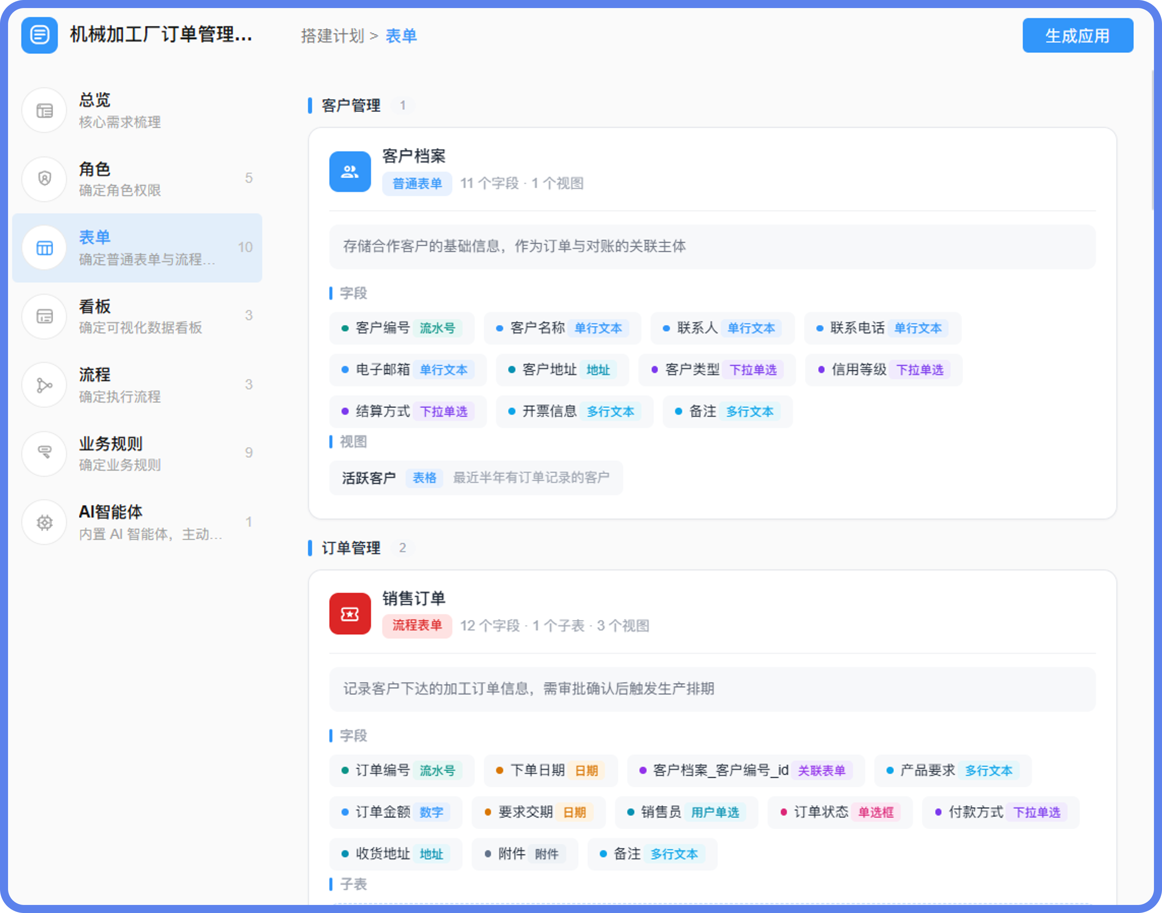Select the 付款方式 field chip
The height and width of the screenshot is (913, 1162).
tap(1000, 812)
